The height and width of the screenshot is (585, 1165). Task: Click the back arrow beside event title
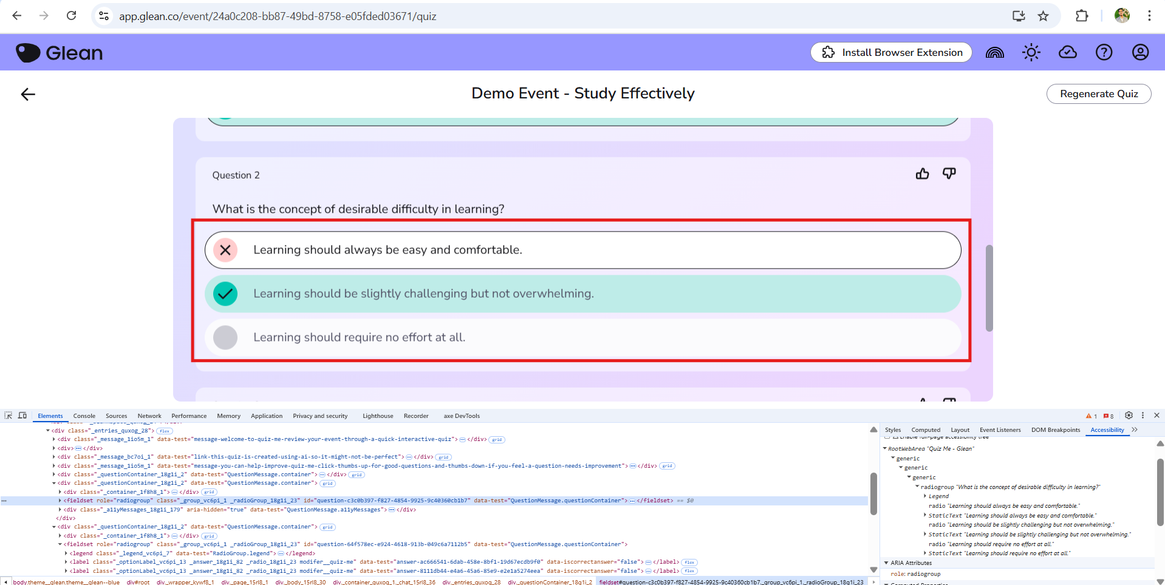point(28,94)
